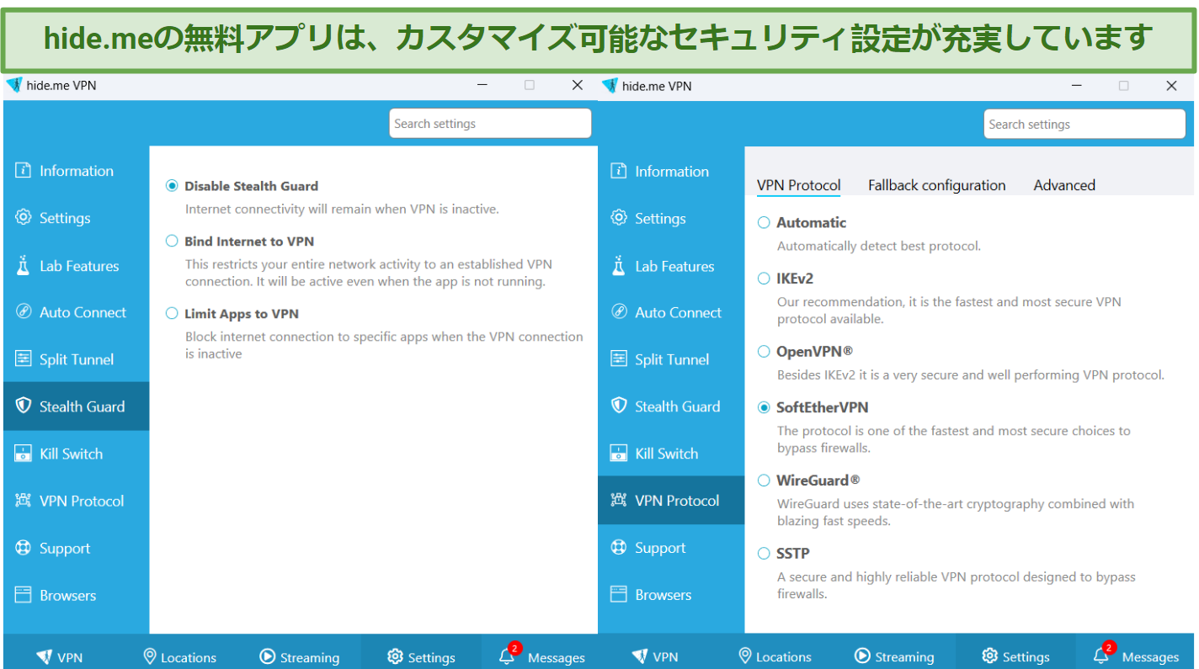Switch to VPN Protocol tab at top

[798, 185]
